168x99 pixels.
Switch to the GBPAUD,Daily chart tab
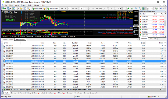click(x=8, y=39)
